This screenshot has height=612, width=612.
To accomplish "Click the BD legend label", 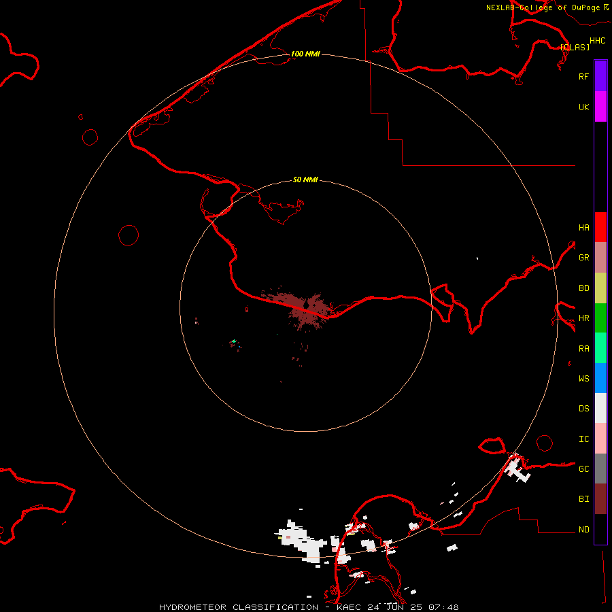I will 583,288.
